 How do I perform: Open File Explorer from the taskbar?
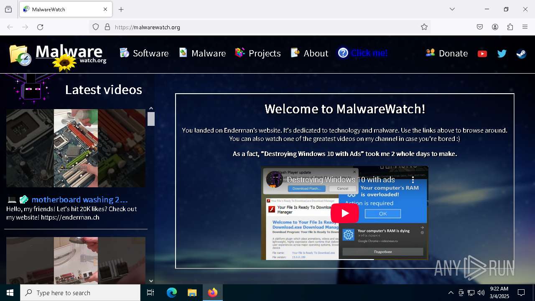click(192, 293)
